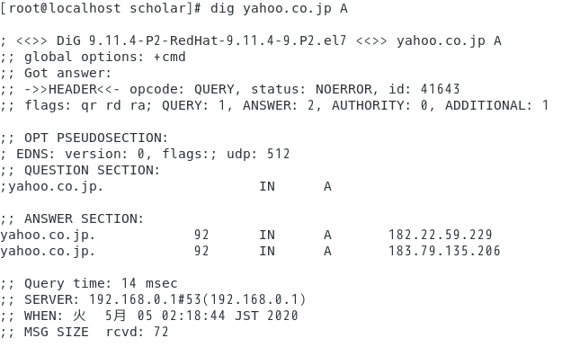Viewport: 562px width, 347px height.
Task: Click the EDNS udp: 512 value
Action: point(258,154)
